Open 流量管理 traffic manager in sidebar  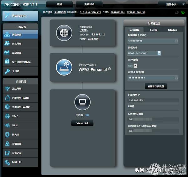20,53
